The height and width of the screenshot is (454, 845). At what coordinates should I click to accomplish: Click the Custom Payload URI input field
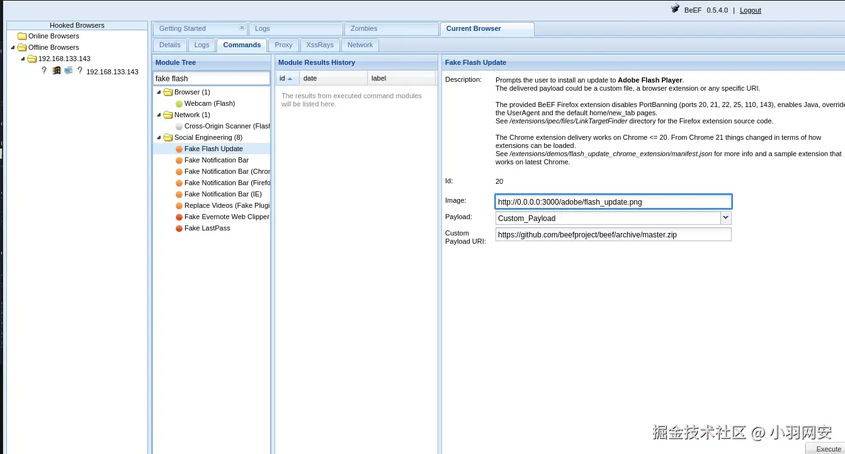point(613,234)
